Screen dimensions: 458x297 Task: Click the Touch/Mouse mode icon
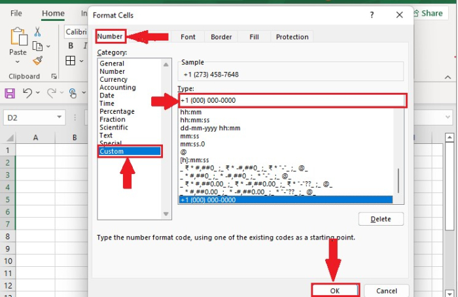click(x=73, y=93)
